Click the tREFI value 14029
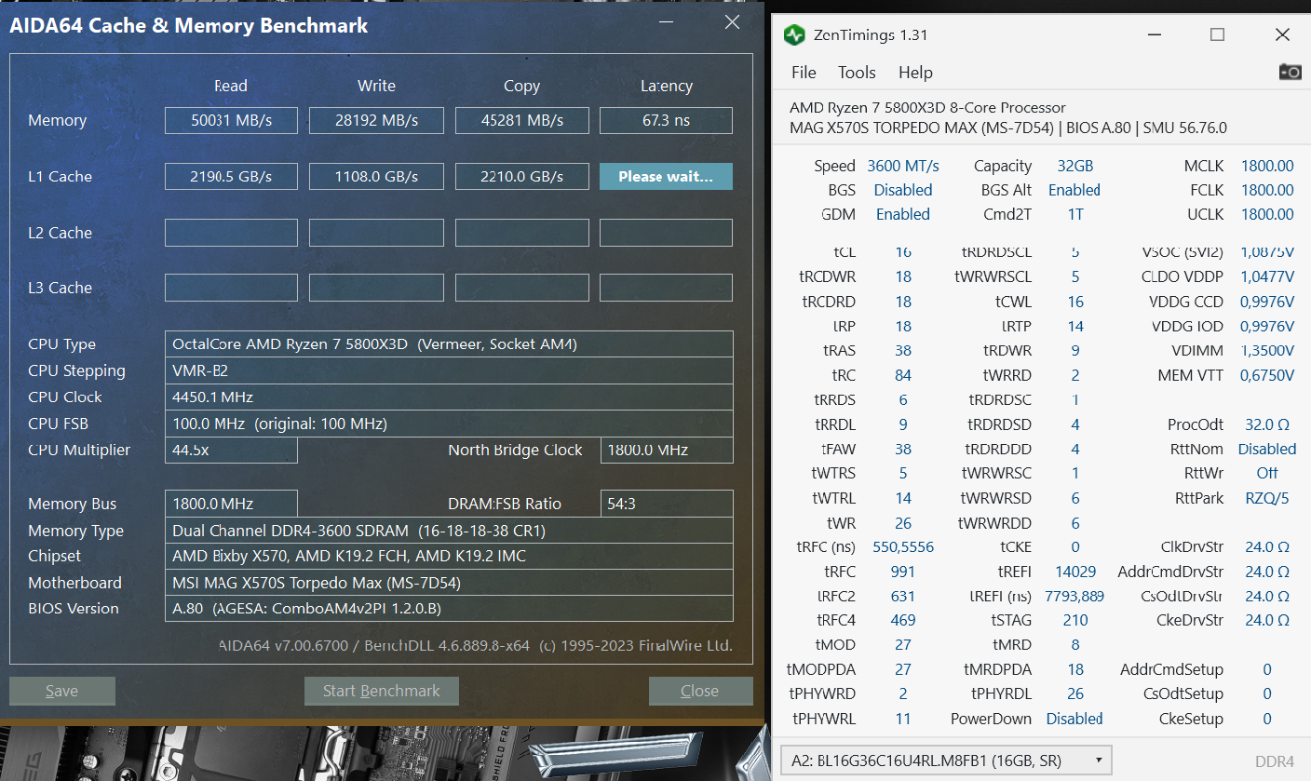Viewport: 1311px width, 781px height. coord(1075,572)
